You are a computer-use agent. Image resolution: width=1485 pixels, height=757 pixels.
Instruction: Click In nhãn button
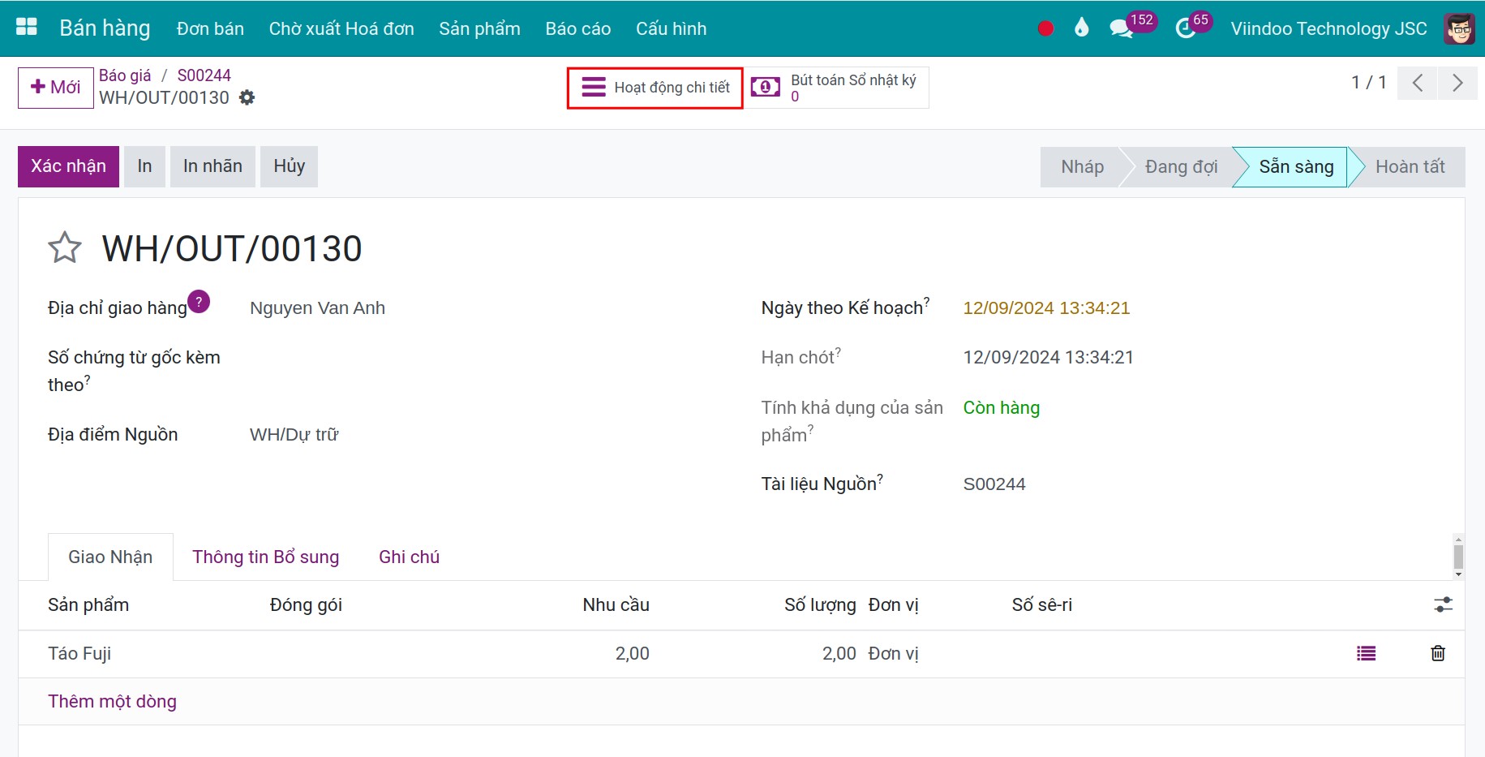coord(212,166)
